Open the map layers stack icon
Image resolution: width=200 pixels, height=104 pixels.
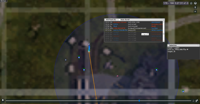[x=195, y=3]
